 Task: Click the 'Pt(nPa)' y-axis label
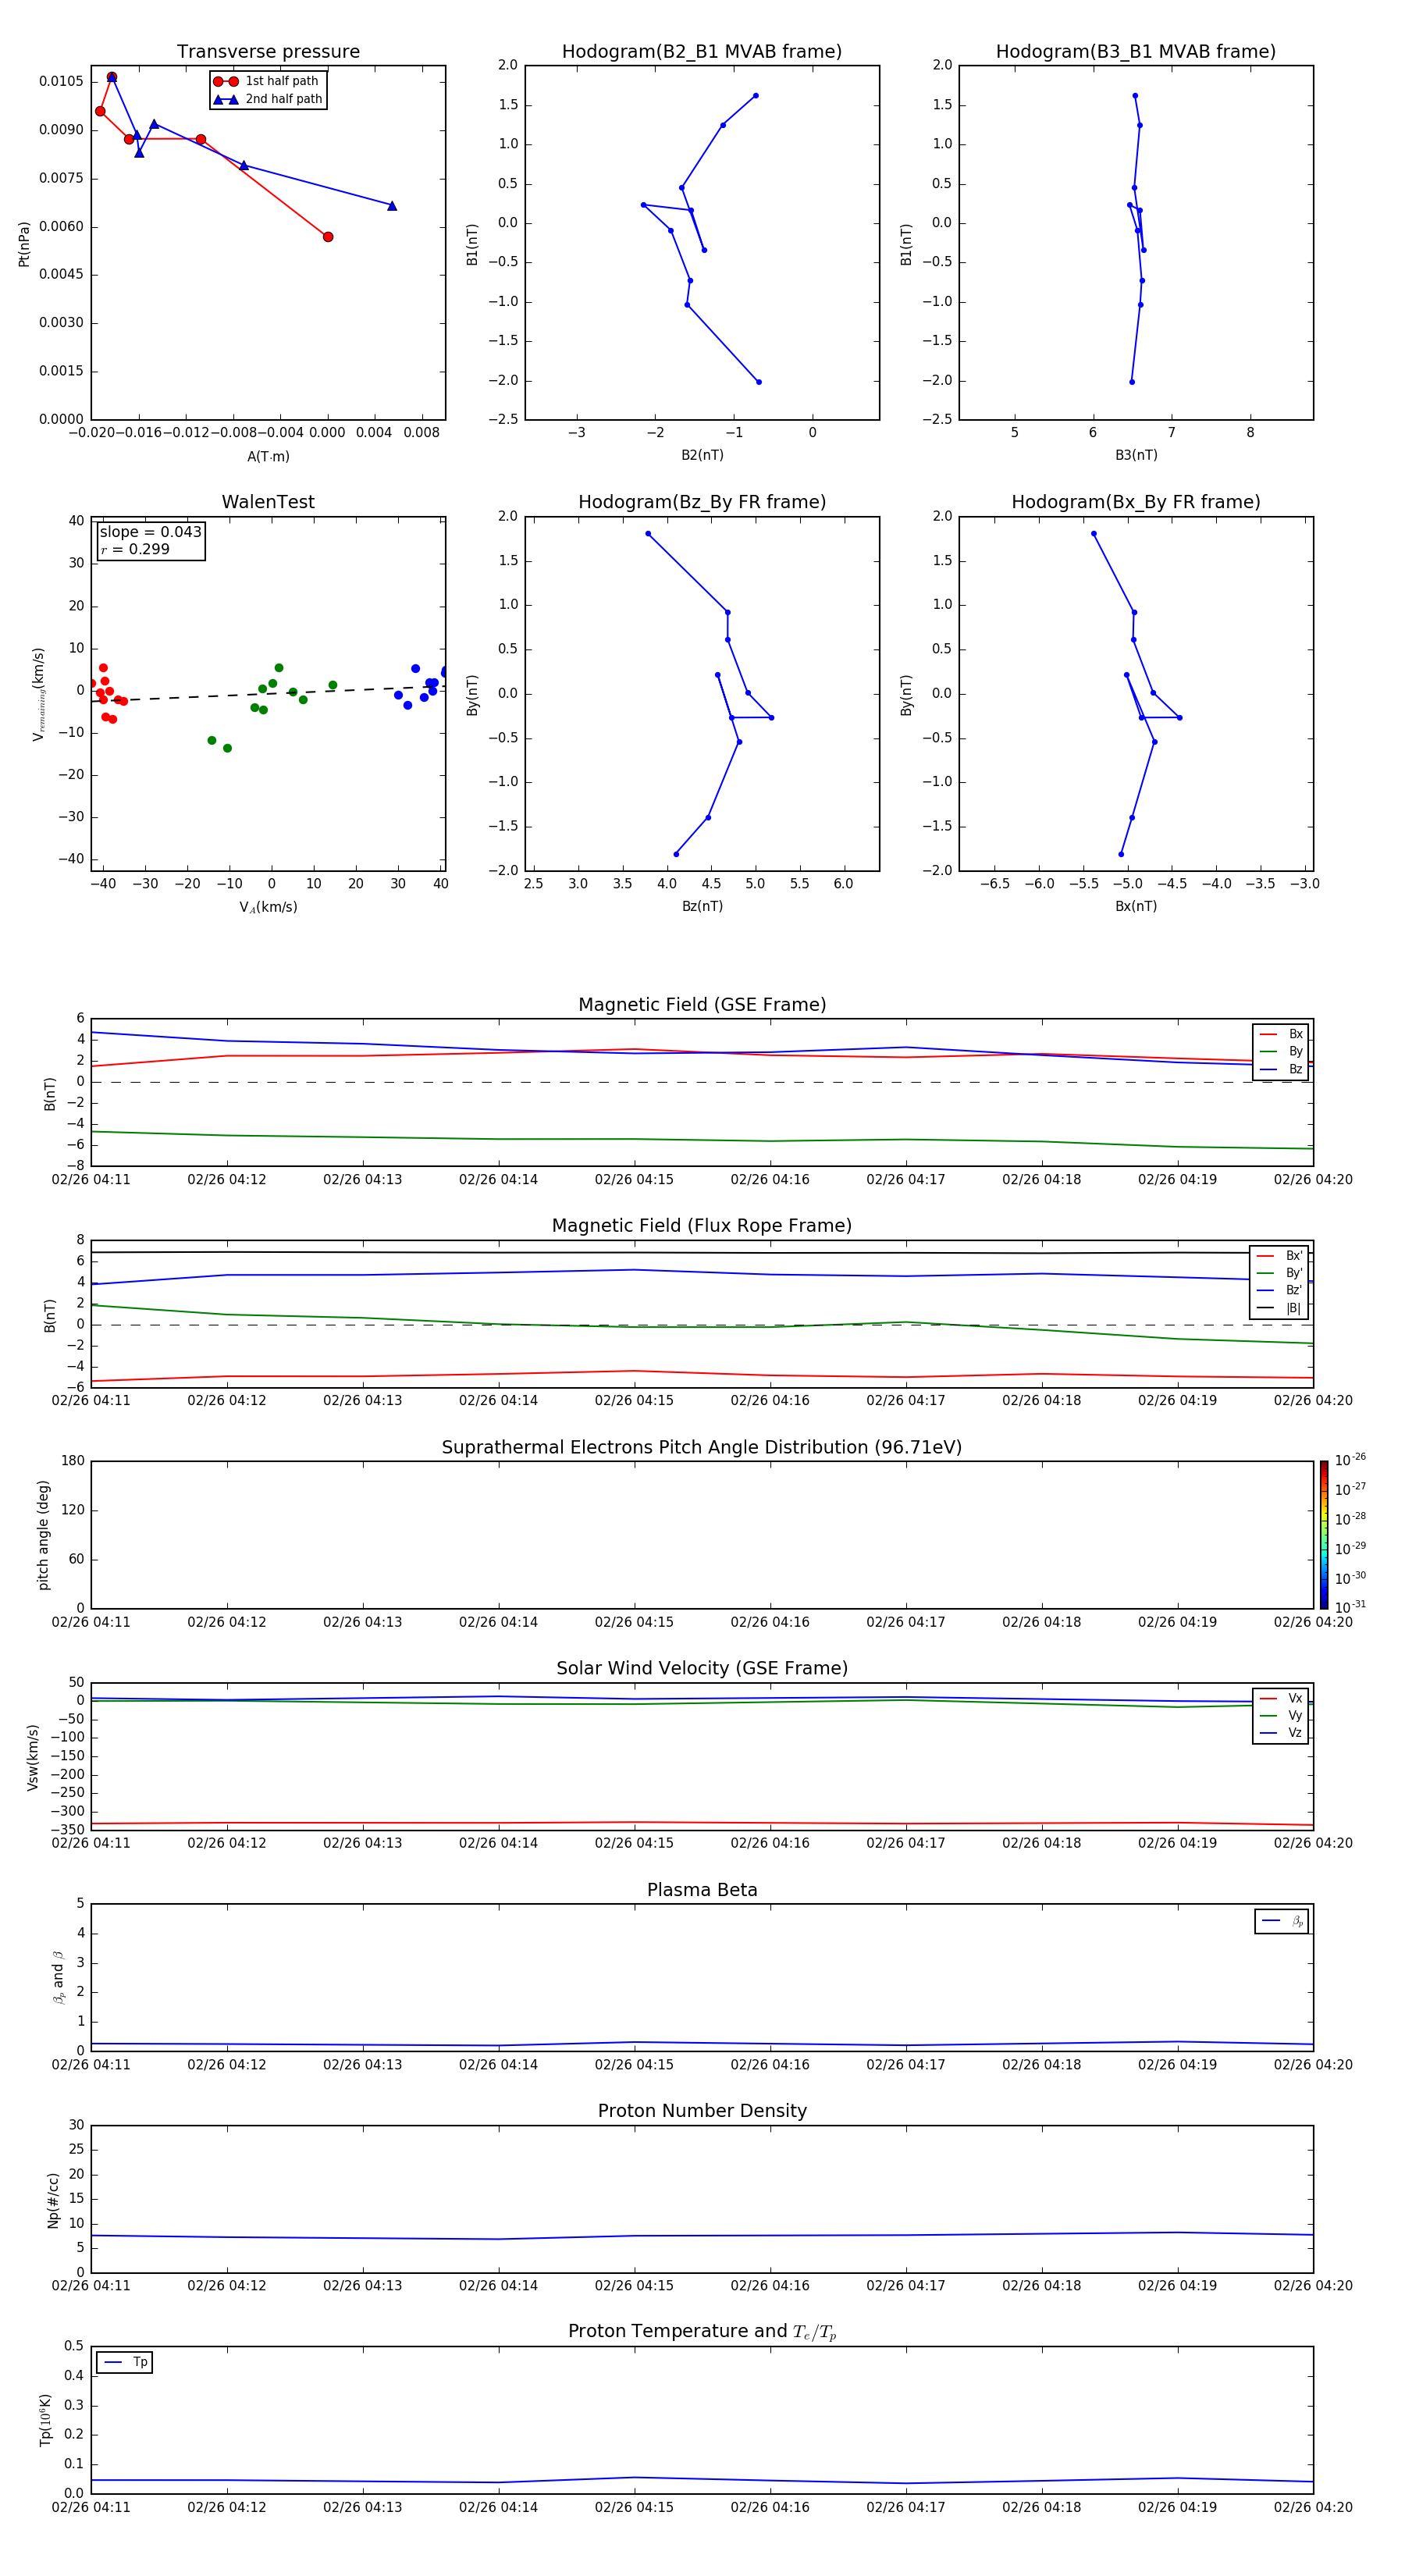tap(24, 244)
